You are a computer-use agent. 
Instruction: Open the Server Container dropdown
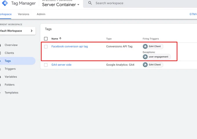coord(61,5)
